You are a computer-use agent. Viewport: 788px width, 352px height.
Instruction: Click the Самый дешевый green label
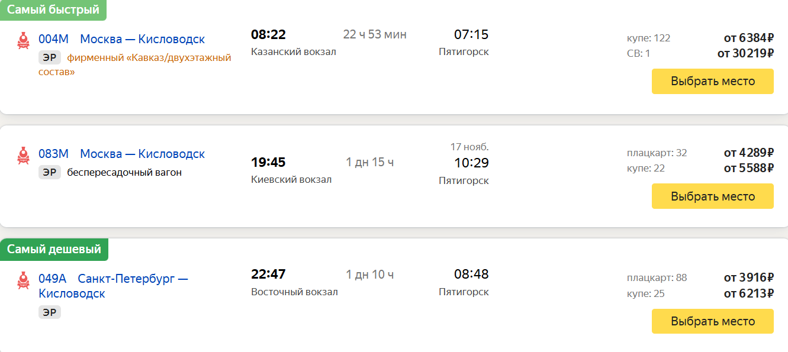click(x=54, y=249)
